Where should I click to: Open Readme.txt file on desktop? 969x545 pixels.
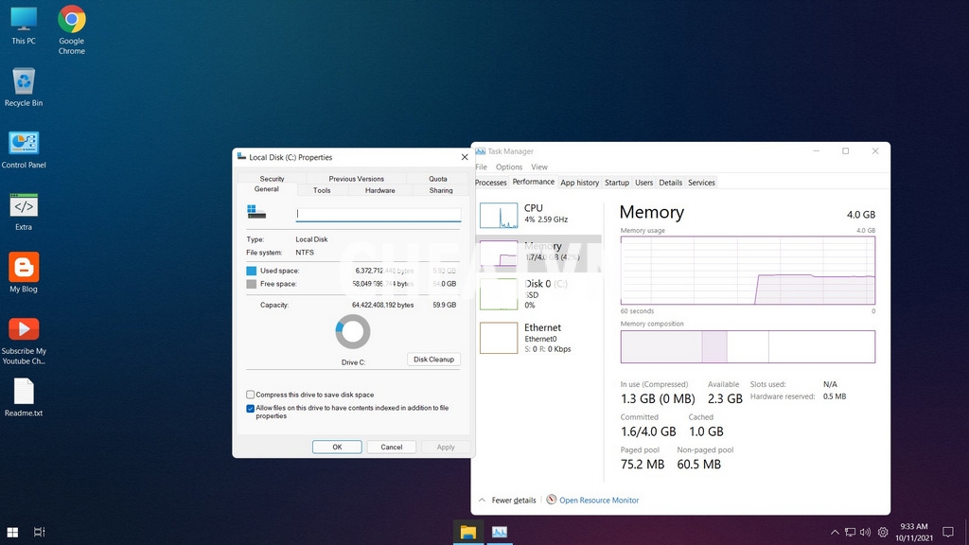click(24, 392)
